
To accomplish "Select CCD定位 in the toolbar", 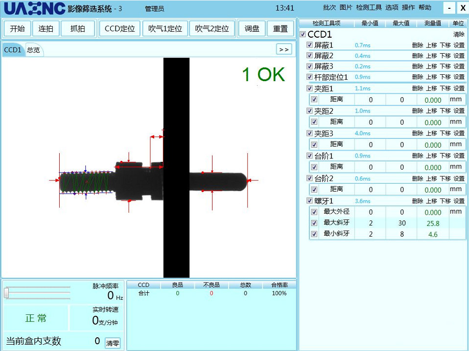I will (x=119, y=29).
